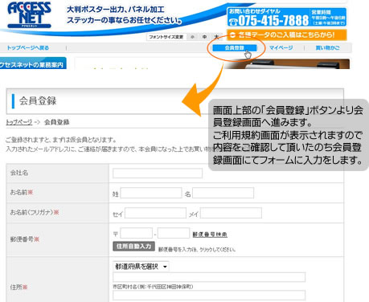
Task: Click the 住所 row label
Action: 18,288
